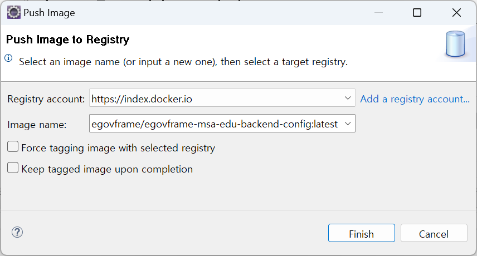
Task: Click the Registry account label
Action: click(x=46, y=99)
